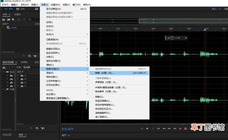Click the 0:31.819 time display

click(67, 129)
